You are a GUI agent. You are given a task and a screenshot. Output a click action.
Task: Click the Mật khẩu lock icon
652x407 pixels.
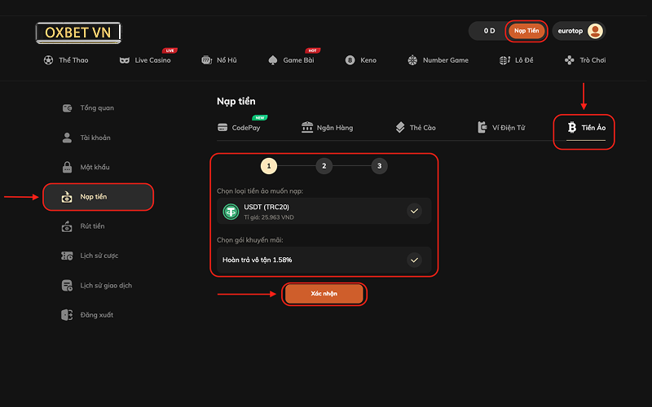click(68, 167)
